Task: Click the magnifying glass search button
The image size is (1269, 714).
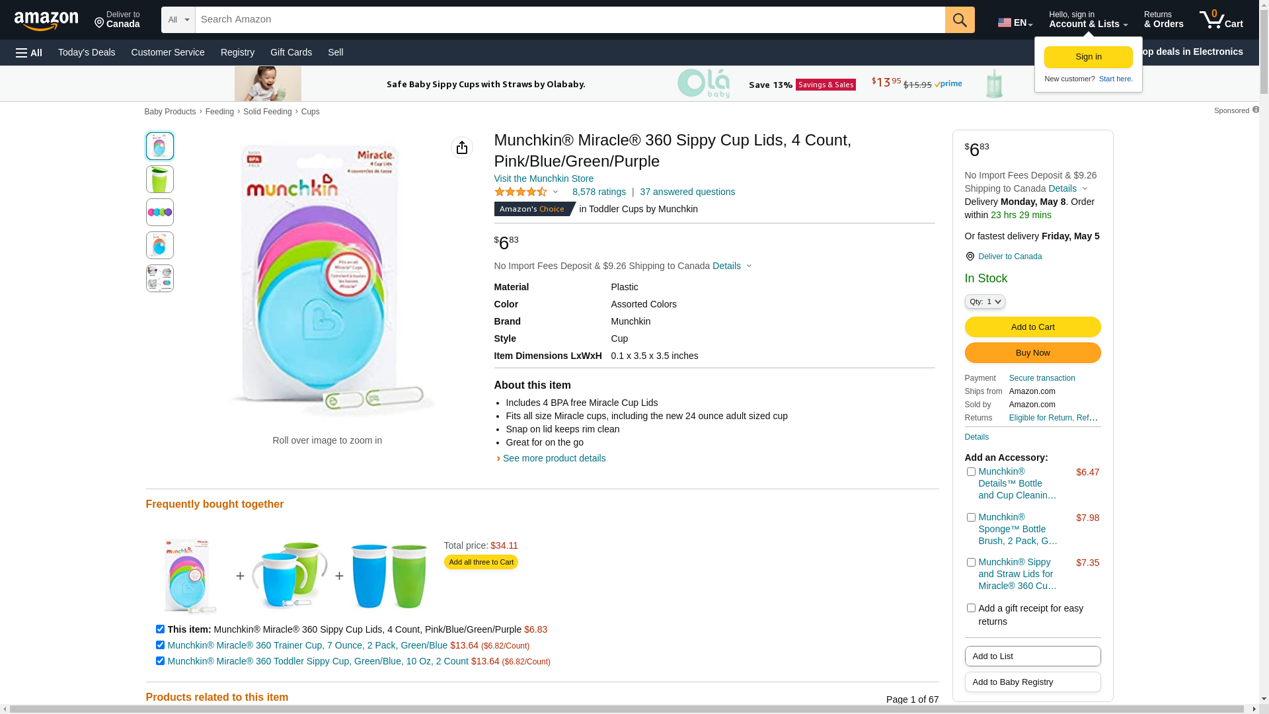Action: pos(959,20)
